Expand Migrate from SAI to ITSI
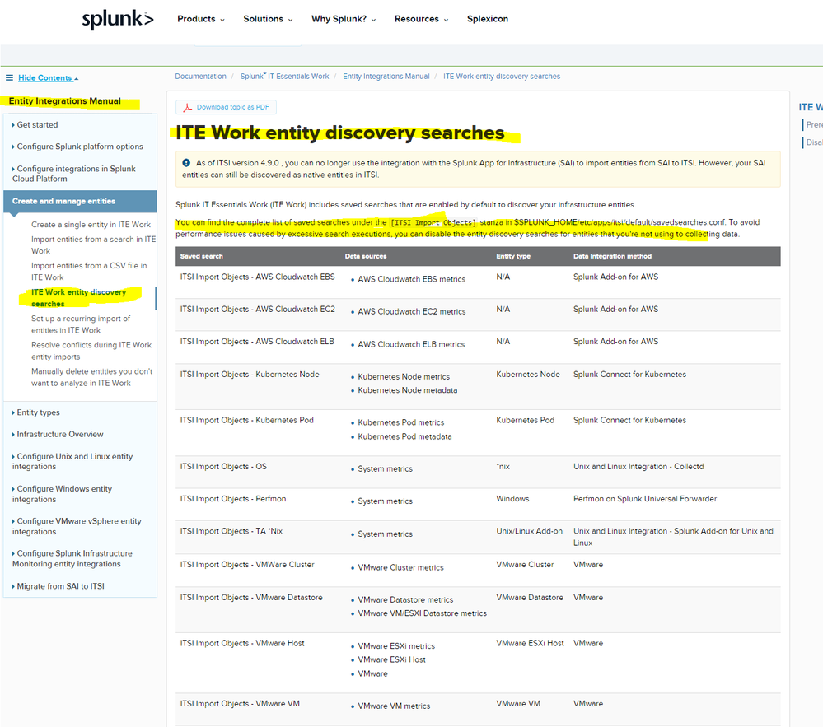Viewport: 823px width, 727px height. (x=58, y=586)
